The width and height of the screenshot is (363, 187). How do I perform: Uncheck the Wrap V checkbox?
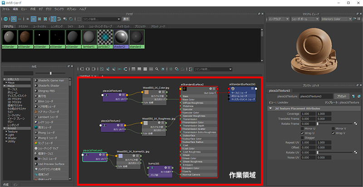click(x=334, y=134)
